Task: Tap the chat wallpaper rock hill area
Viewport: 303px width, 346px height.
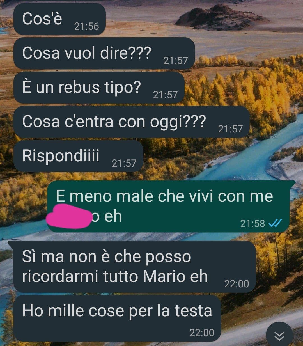Action: [222, 17]
